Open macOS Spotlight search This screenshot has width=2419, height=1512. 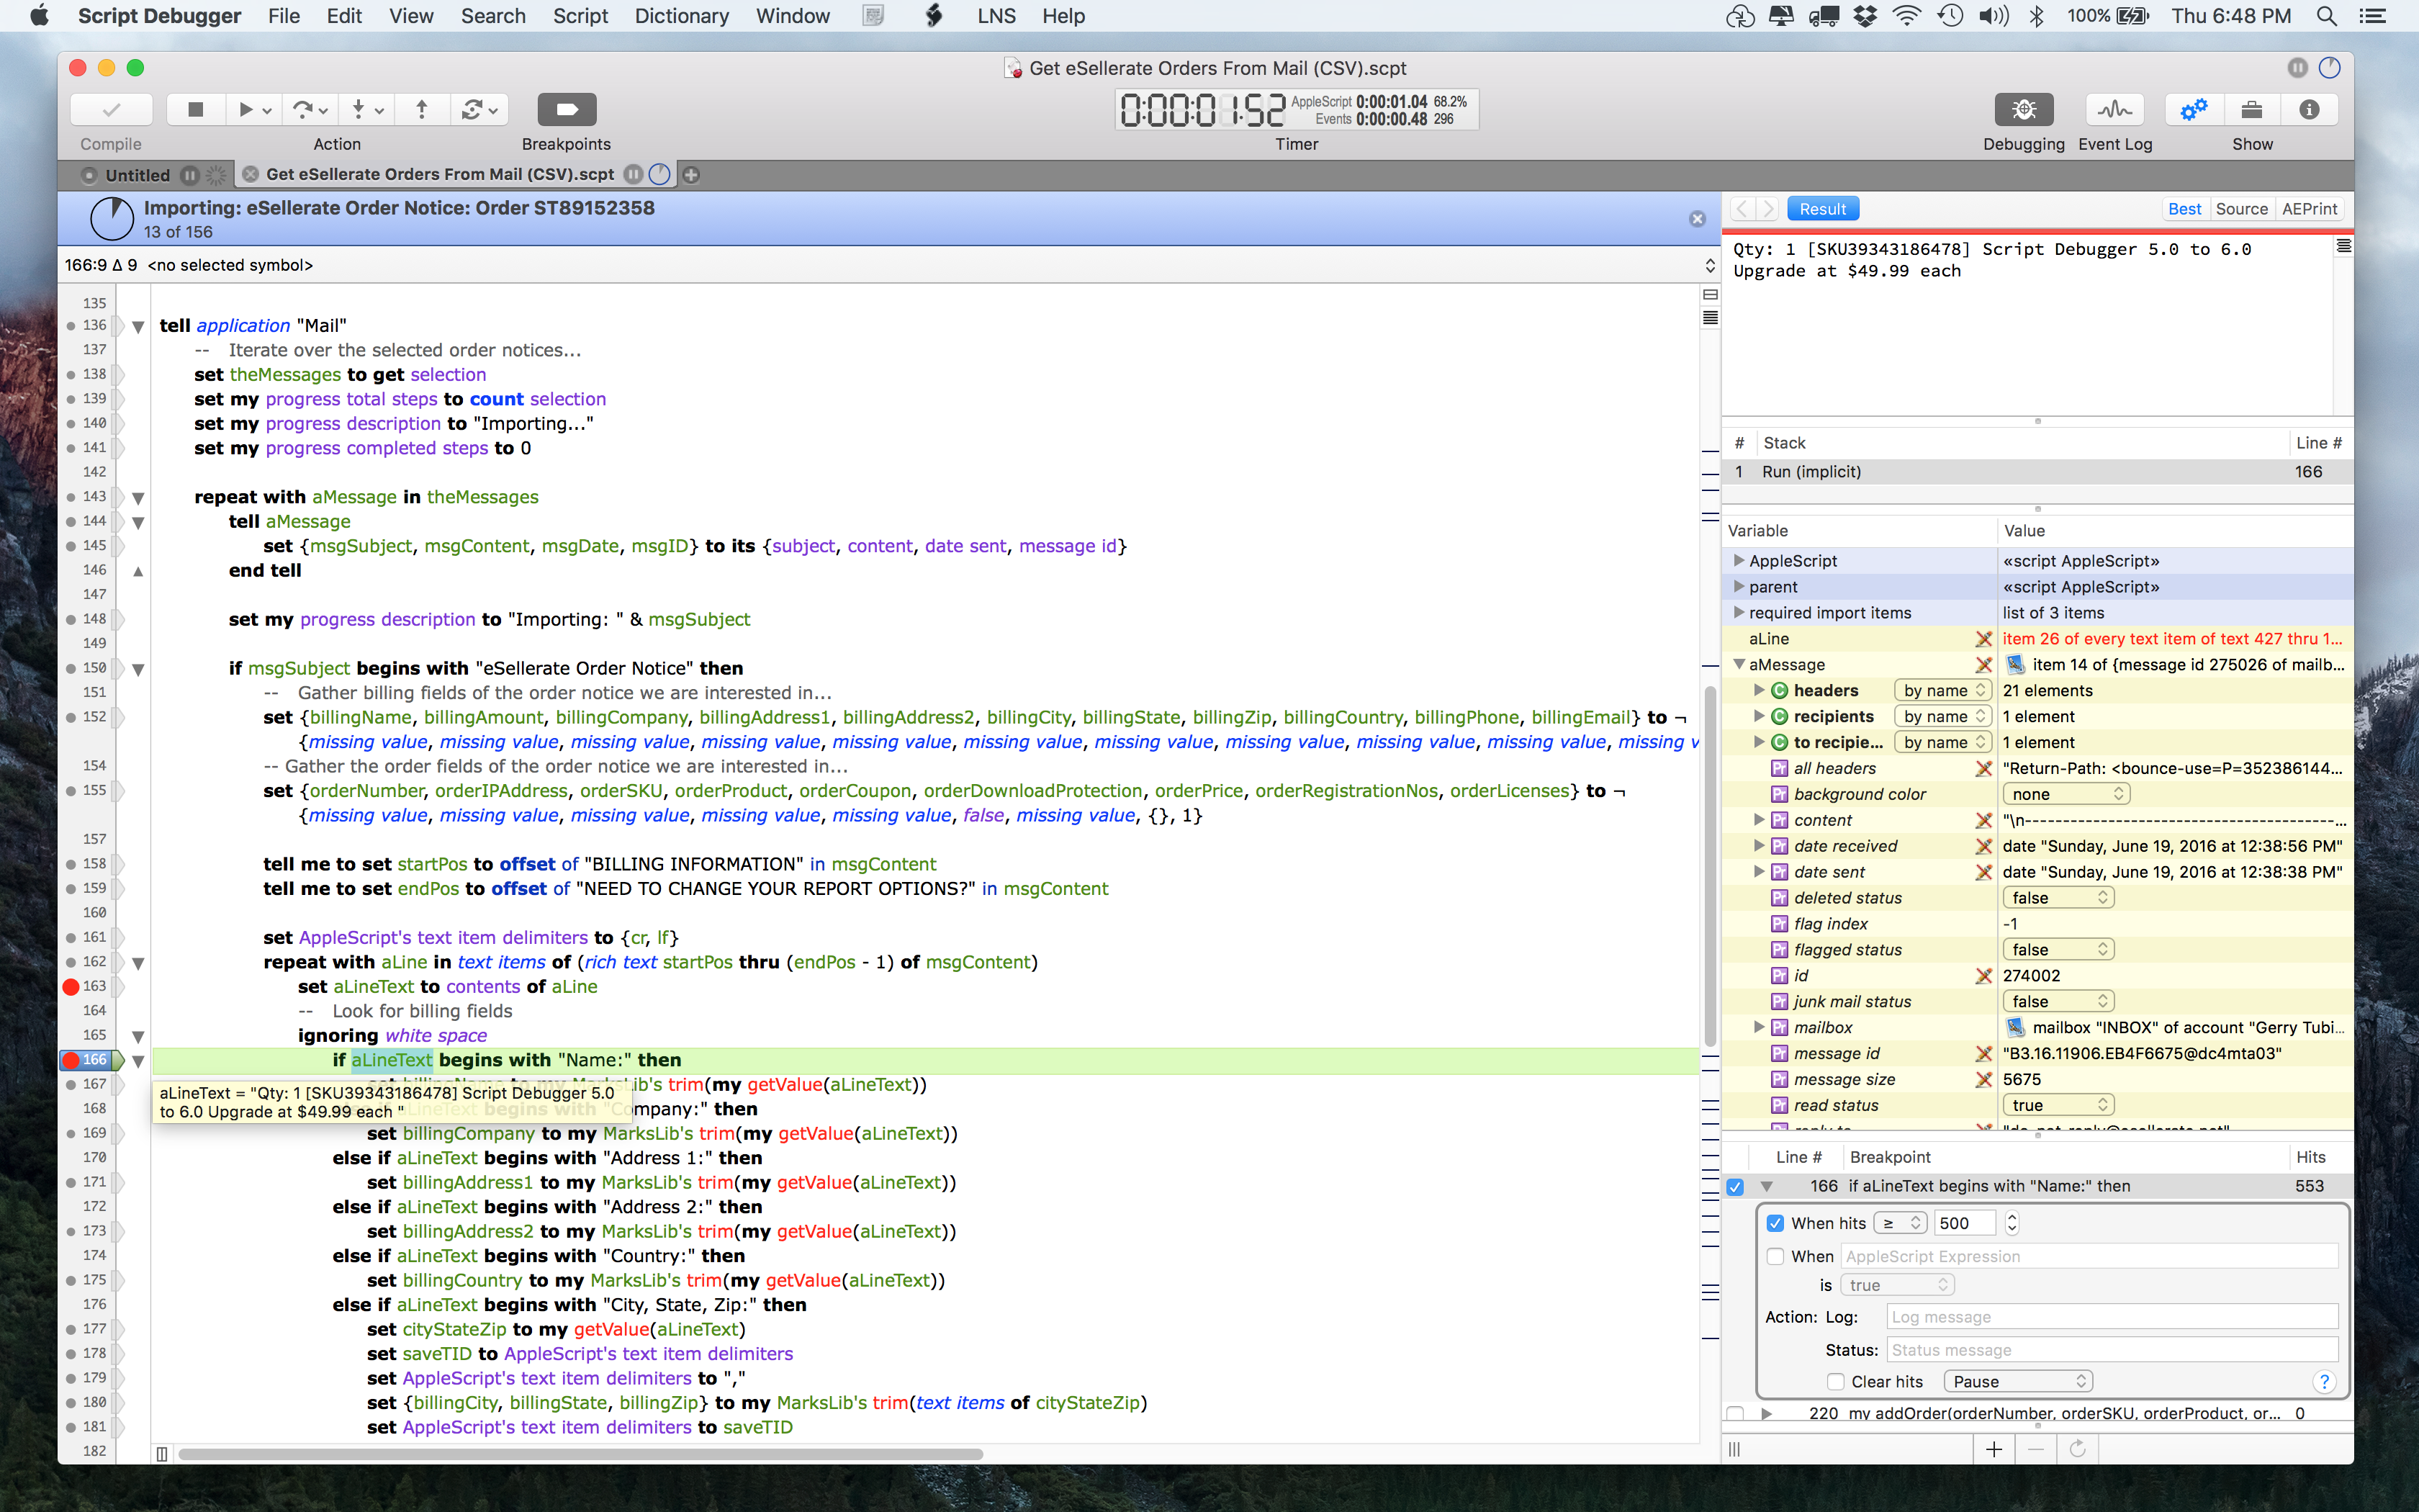click(2326, 16)
